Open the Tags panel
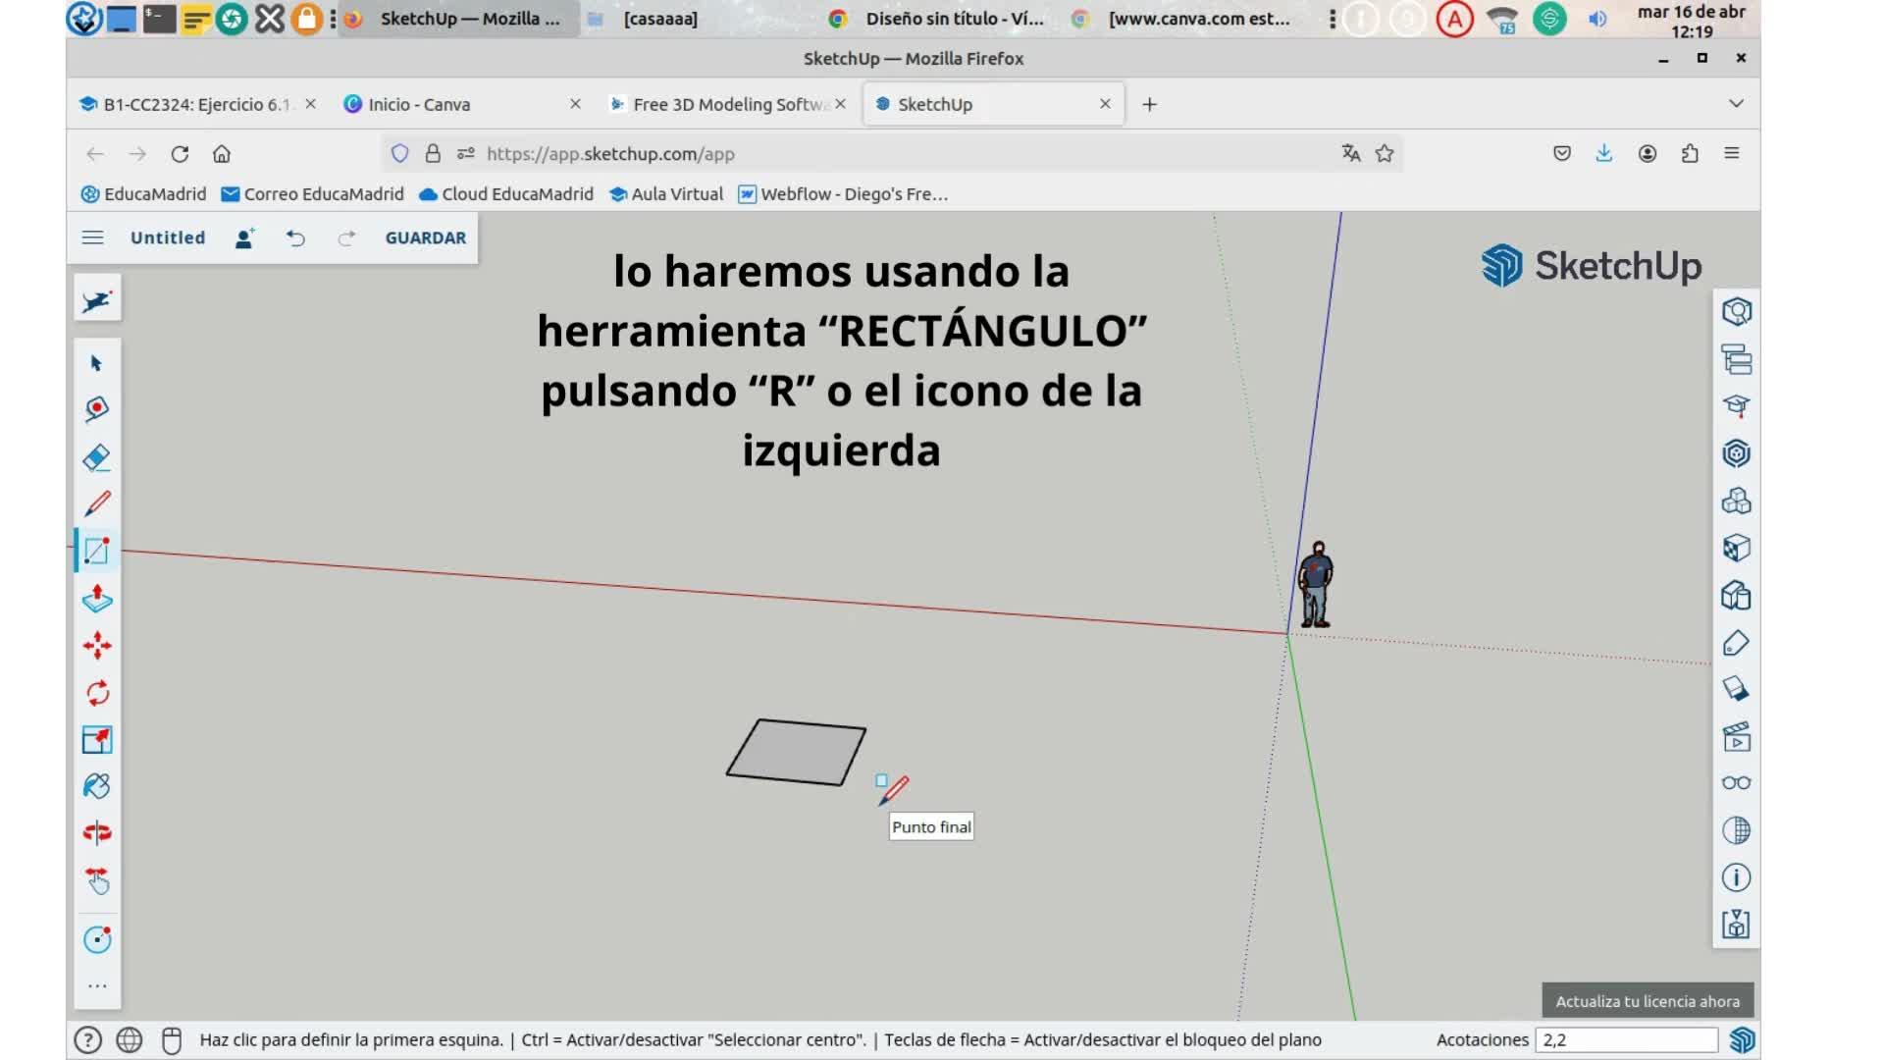This screenshot has width=1884, height=1060. pos(1736,643)
